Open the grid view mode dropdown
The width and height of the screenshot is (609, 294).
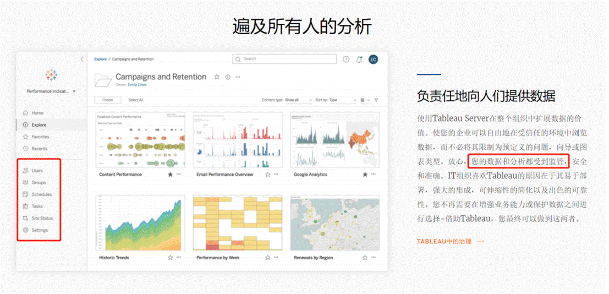[365, 100]
